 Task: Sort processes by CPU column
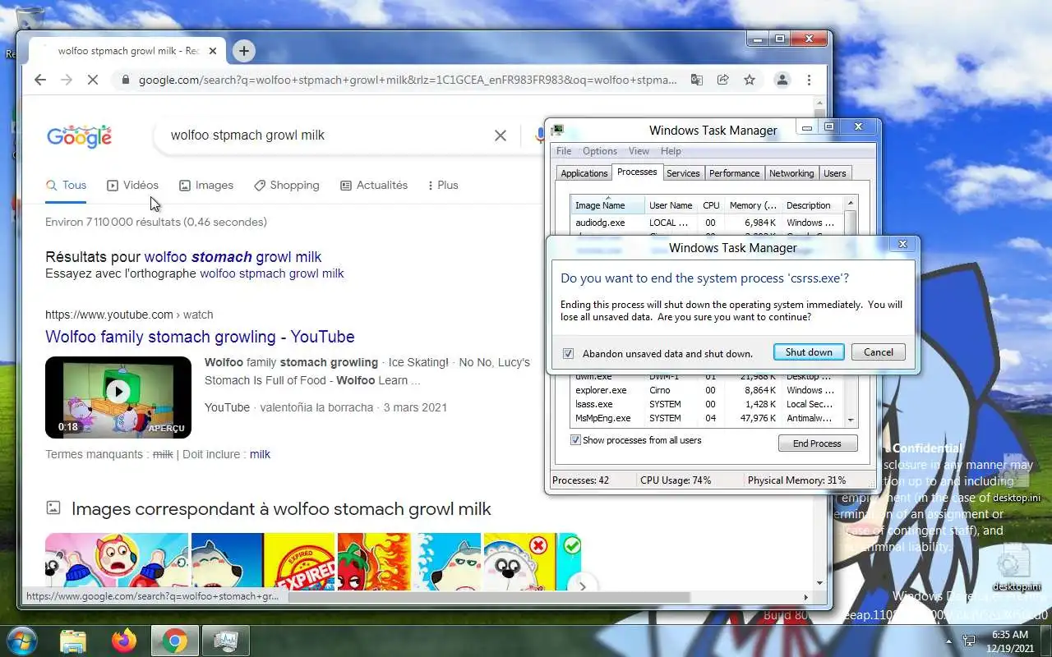point(711,205)
